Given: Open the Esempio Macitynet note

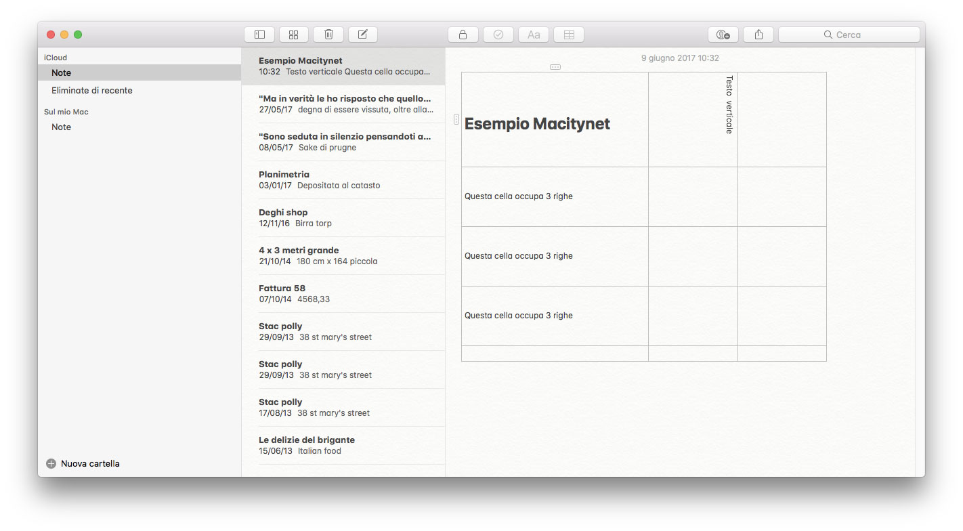Looking at the screenshot, I should (x=343, y=66).
